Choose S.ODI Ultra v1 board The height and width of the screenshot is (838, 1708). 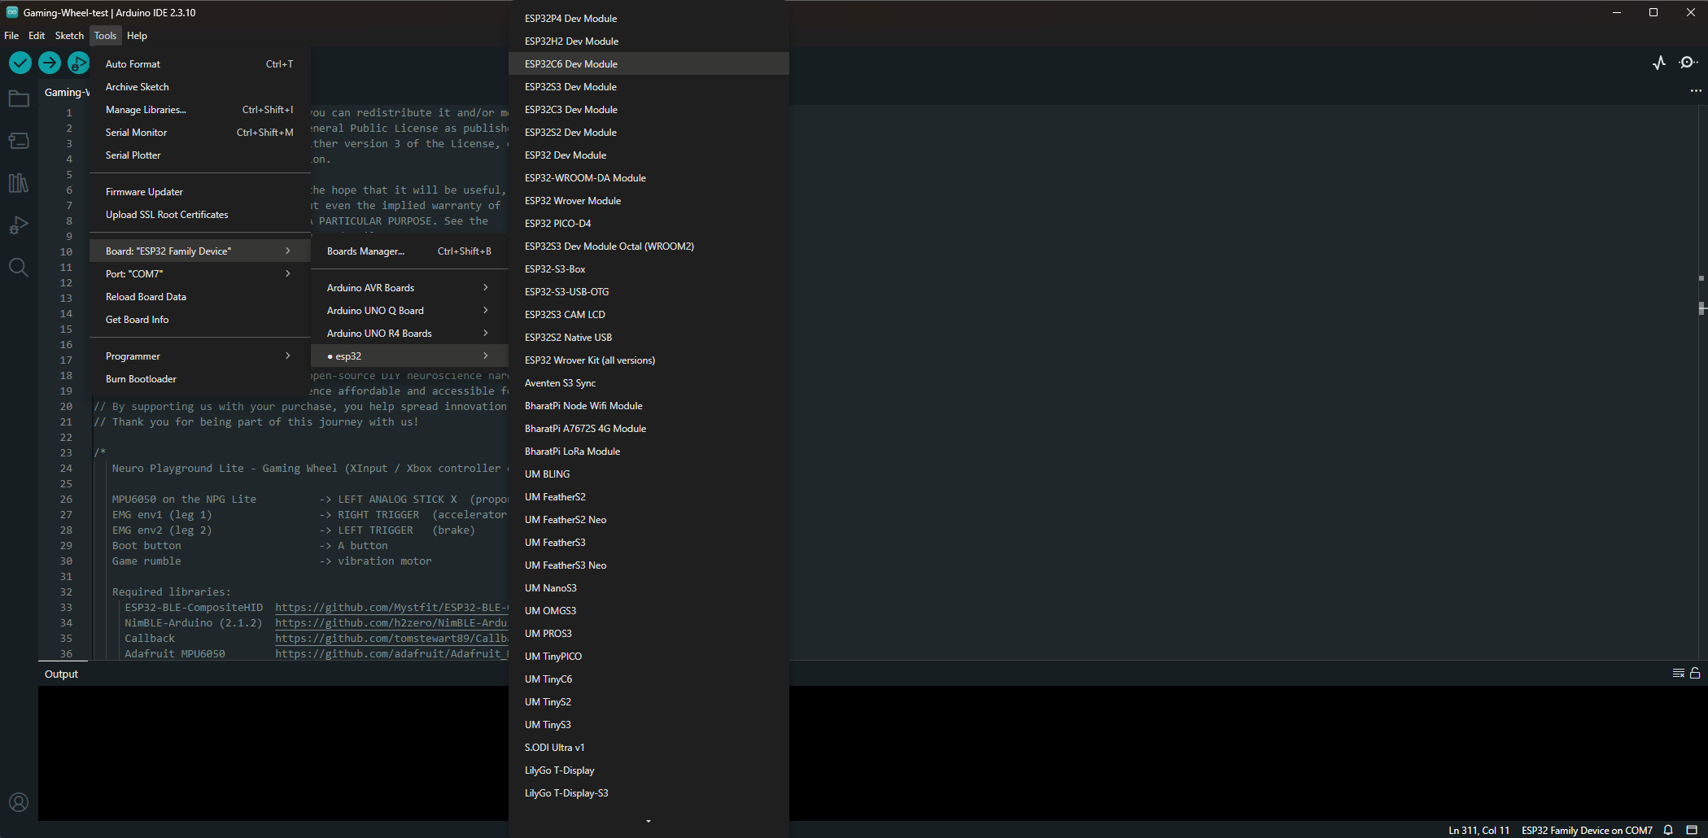pyautogui.click(x=649, y=747)
